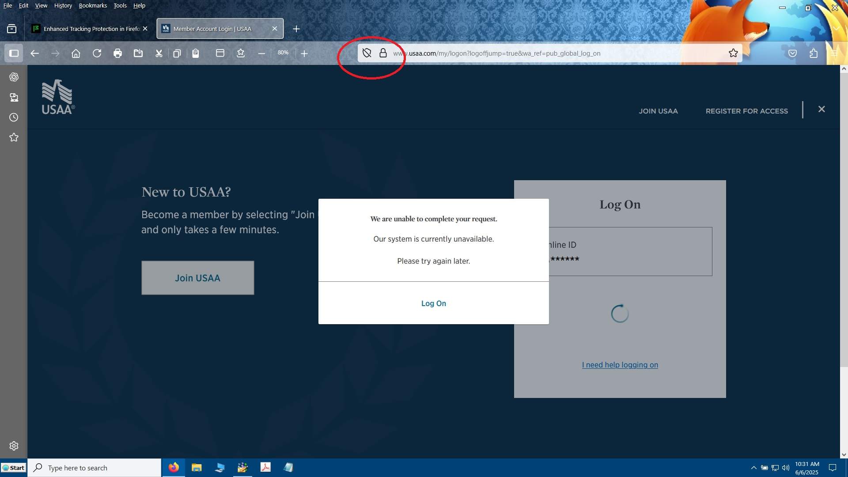Open the notification center icon
The image size is (848, 477).
(833, 468)
